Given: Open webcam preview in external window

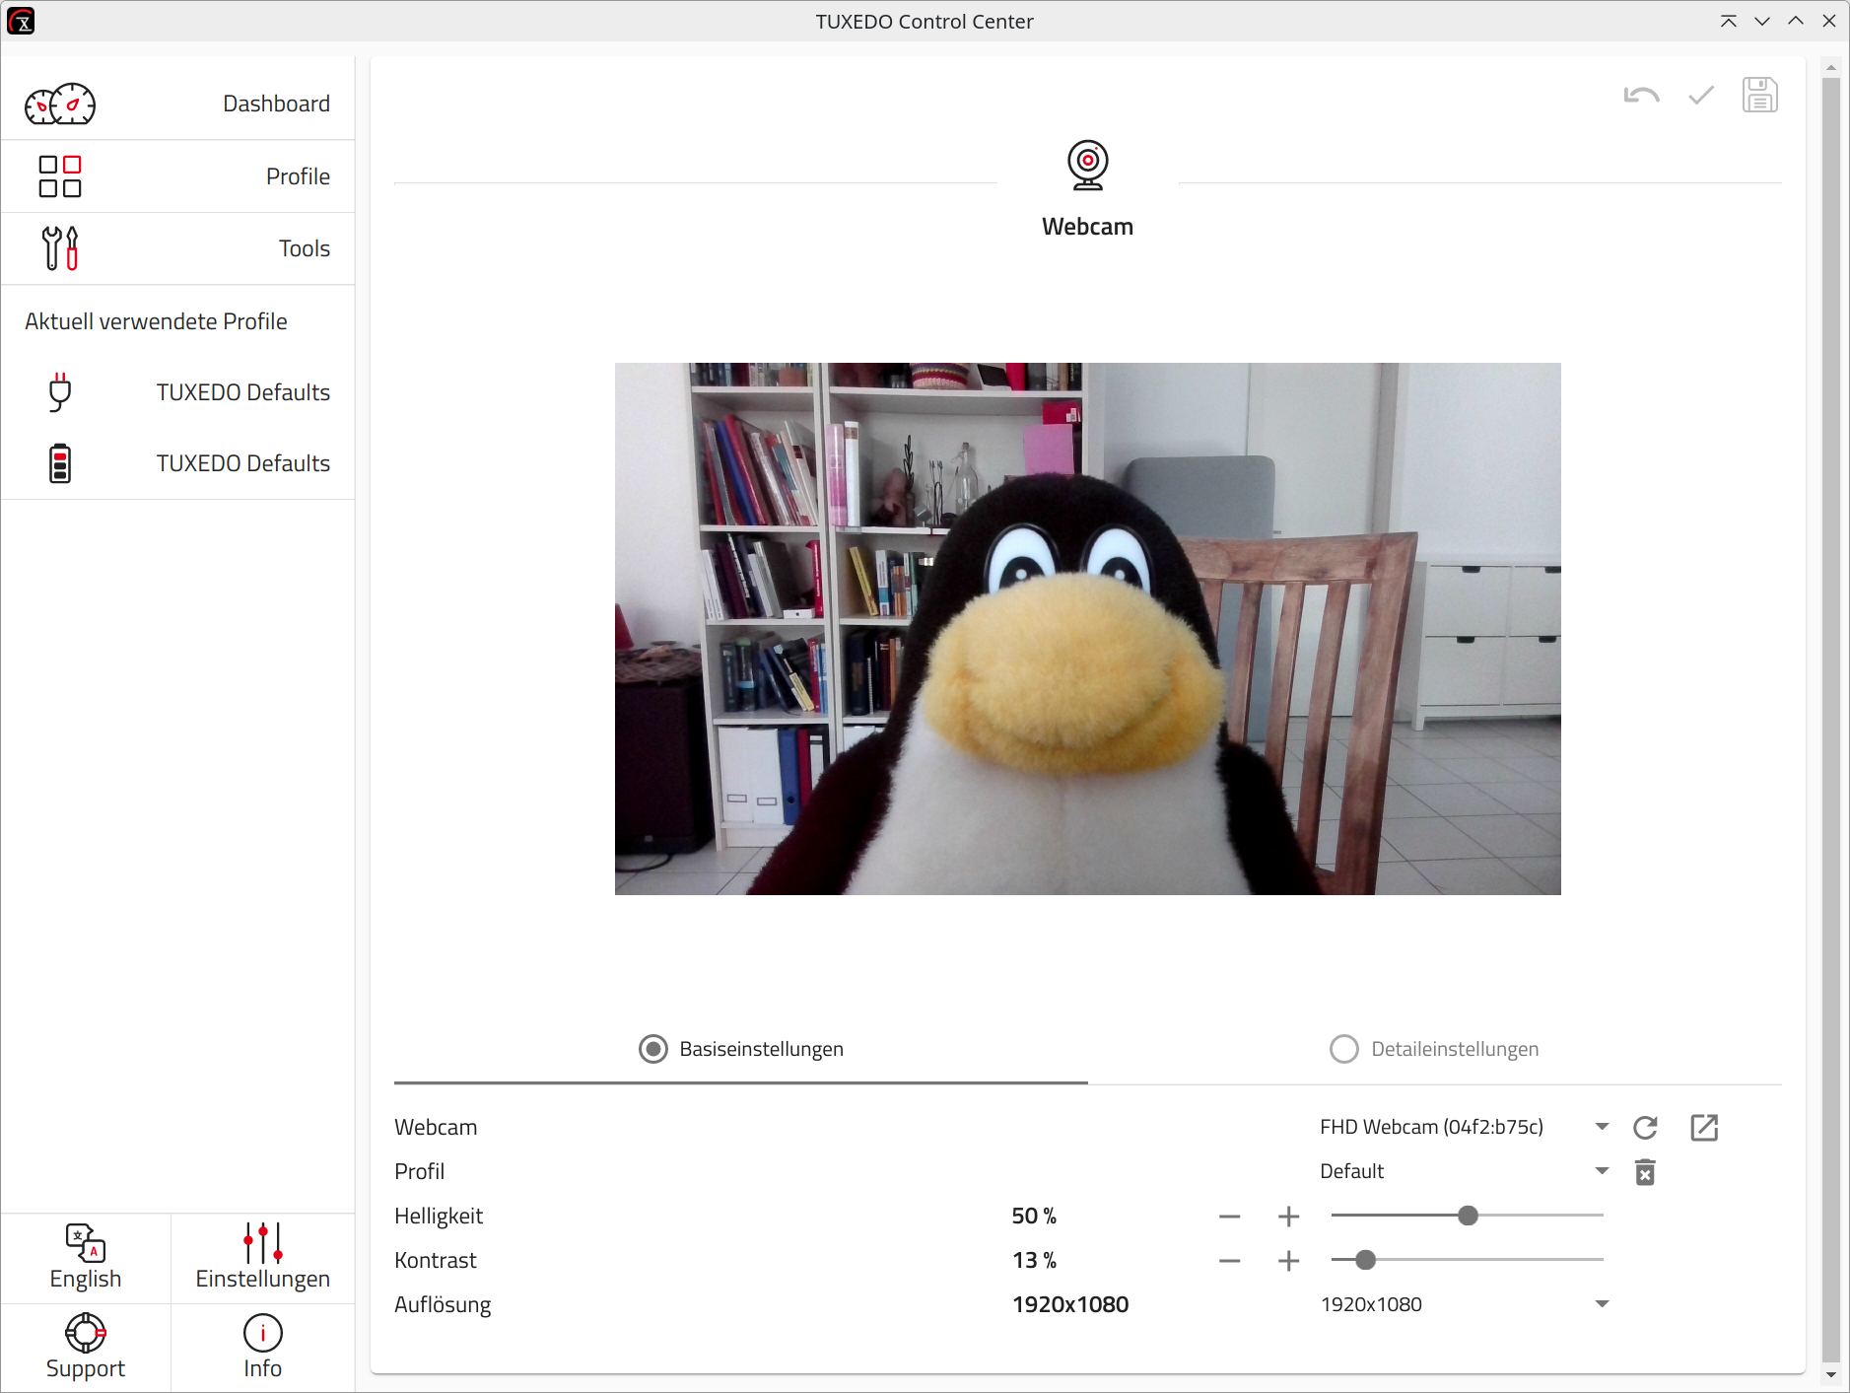Looking at the screenshot, I should click(1704, 1127).
